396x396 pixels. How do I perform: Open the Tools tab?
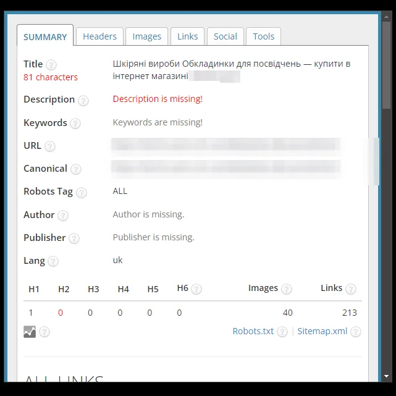click(263, 36)
